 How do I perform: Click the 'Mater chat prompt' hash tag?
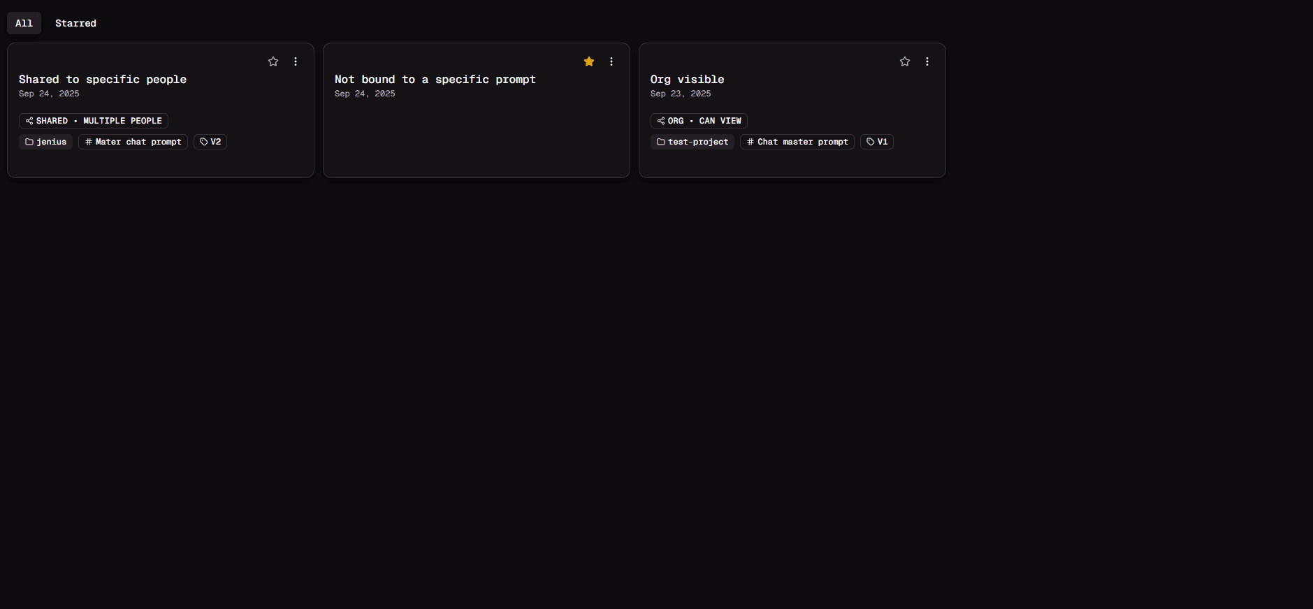pos(133,142)
